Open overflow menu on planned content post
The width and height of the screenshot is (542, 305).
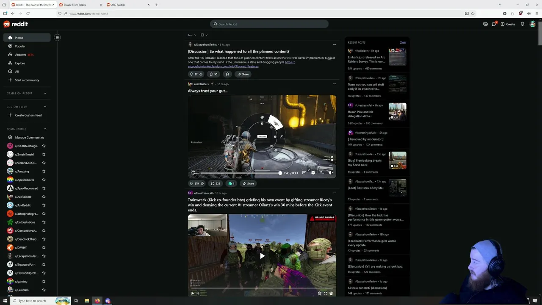click(x=334, y=44)
